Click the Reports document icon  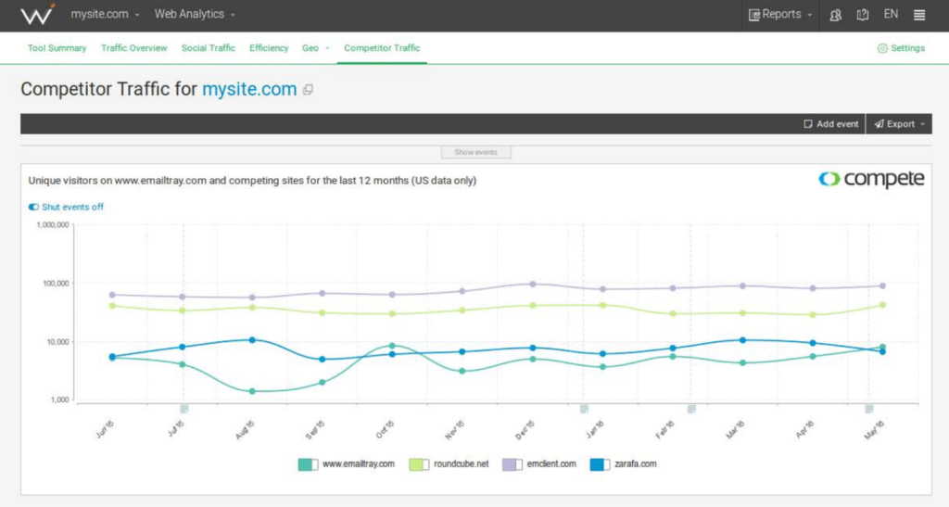point(754,15)
